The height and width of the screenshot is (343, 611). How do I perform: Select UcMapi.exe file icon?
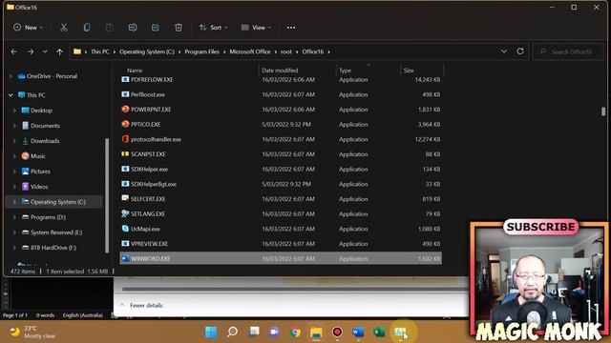(125, 229)
